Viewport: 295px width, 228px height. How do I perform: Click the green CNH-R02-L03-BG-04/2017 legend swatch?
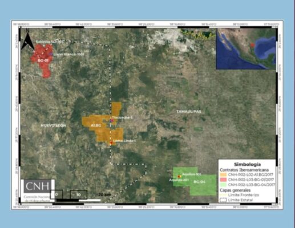click(223, 185)
